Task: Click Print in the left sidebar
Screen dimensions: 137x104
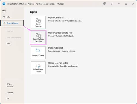Action: 8,43
